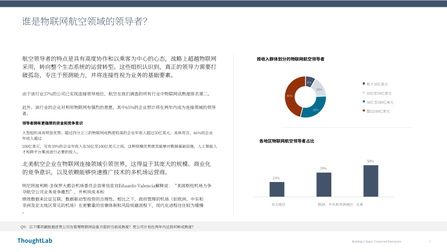447x252 pixels.
Task: Click the tallest bar for 北美
Action: click(371, 181)
